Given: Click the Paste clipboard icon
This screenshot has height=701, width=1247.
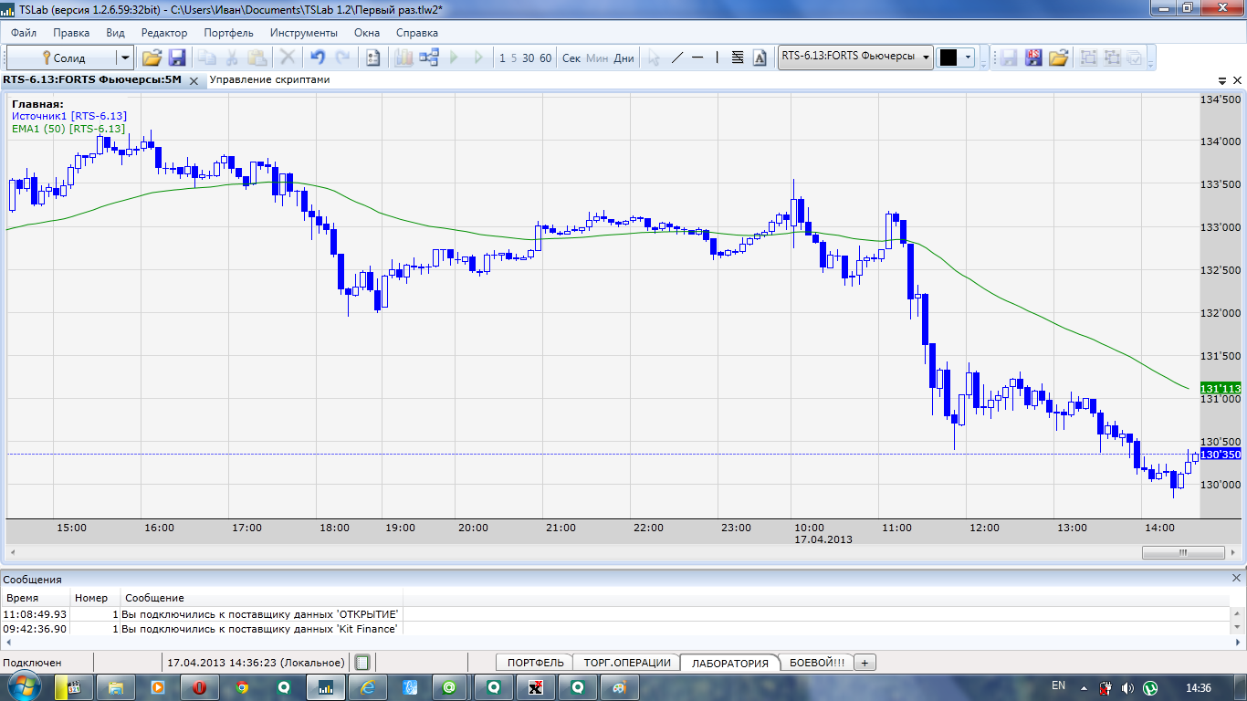Looking at the screenshot, I should [x=257, y=58].
